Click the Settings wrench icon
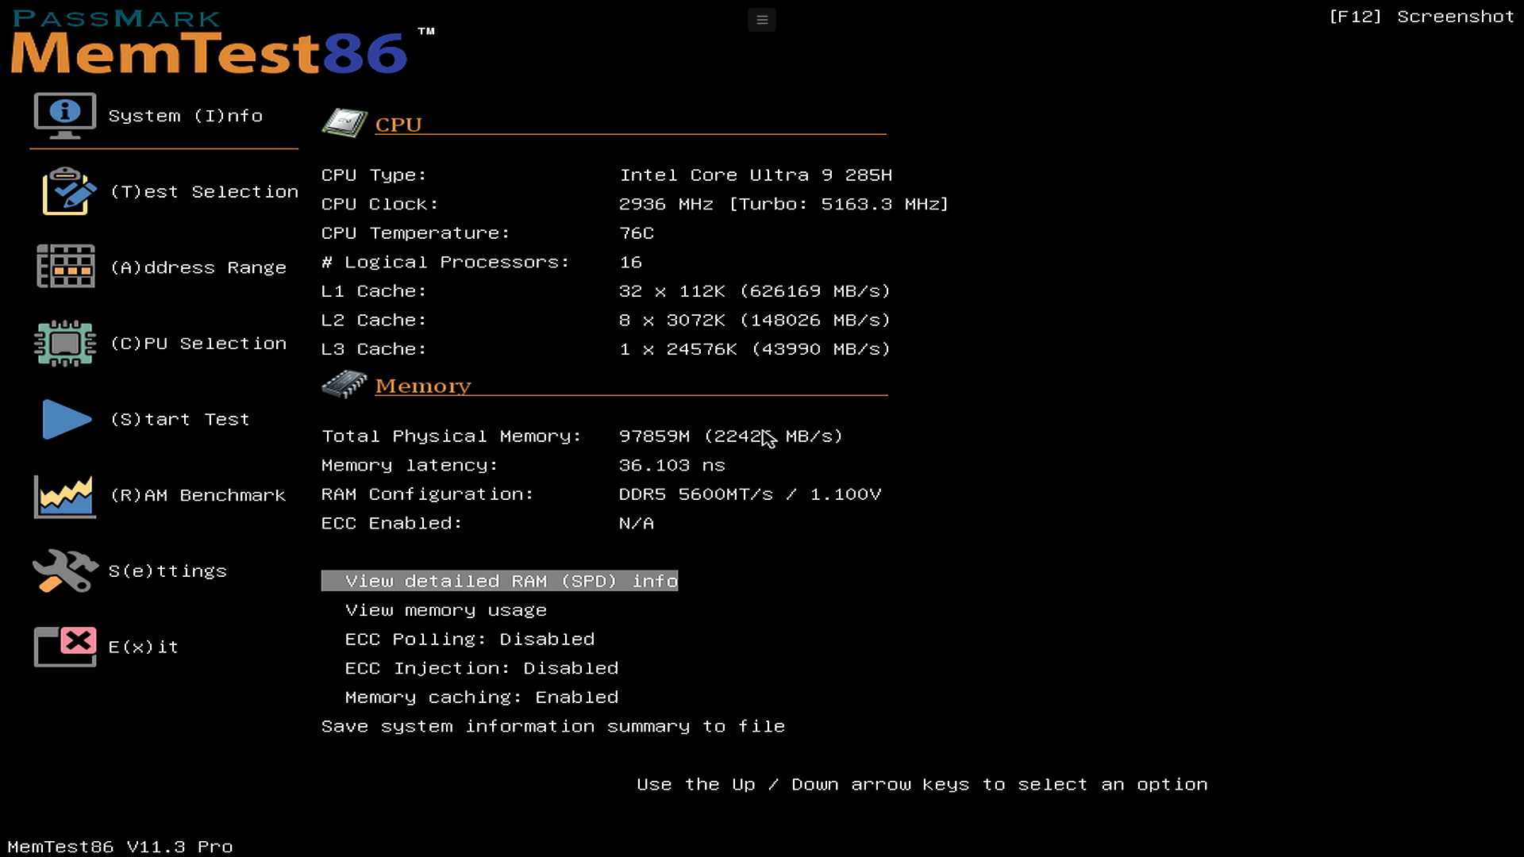Viewport: 1524px width, 857px height. (x=65, y=571)
